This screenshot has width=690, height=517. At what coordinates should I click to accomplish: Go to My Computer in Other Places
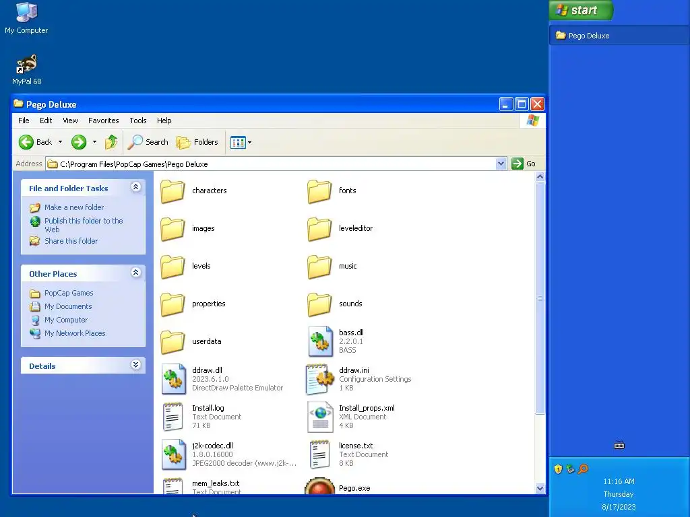[66, 320]
